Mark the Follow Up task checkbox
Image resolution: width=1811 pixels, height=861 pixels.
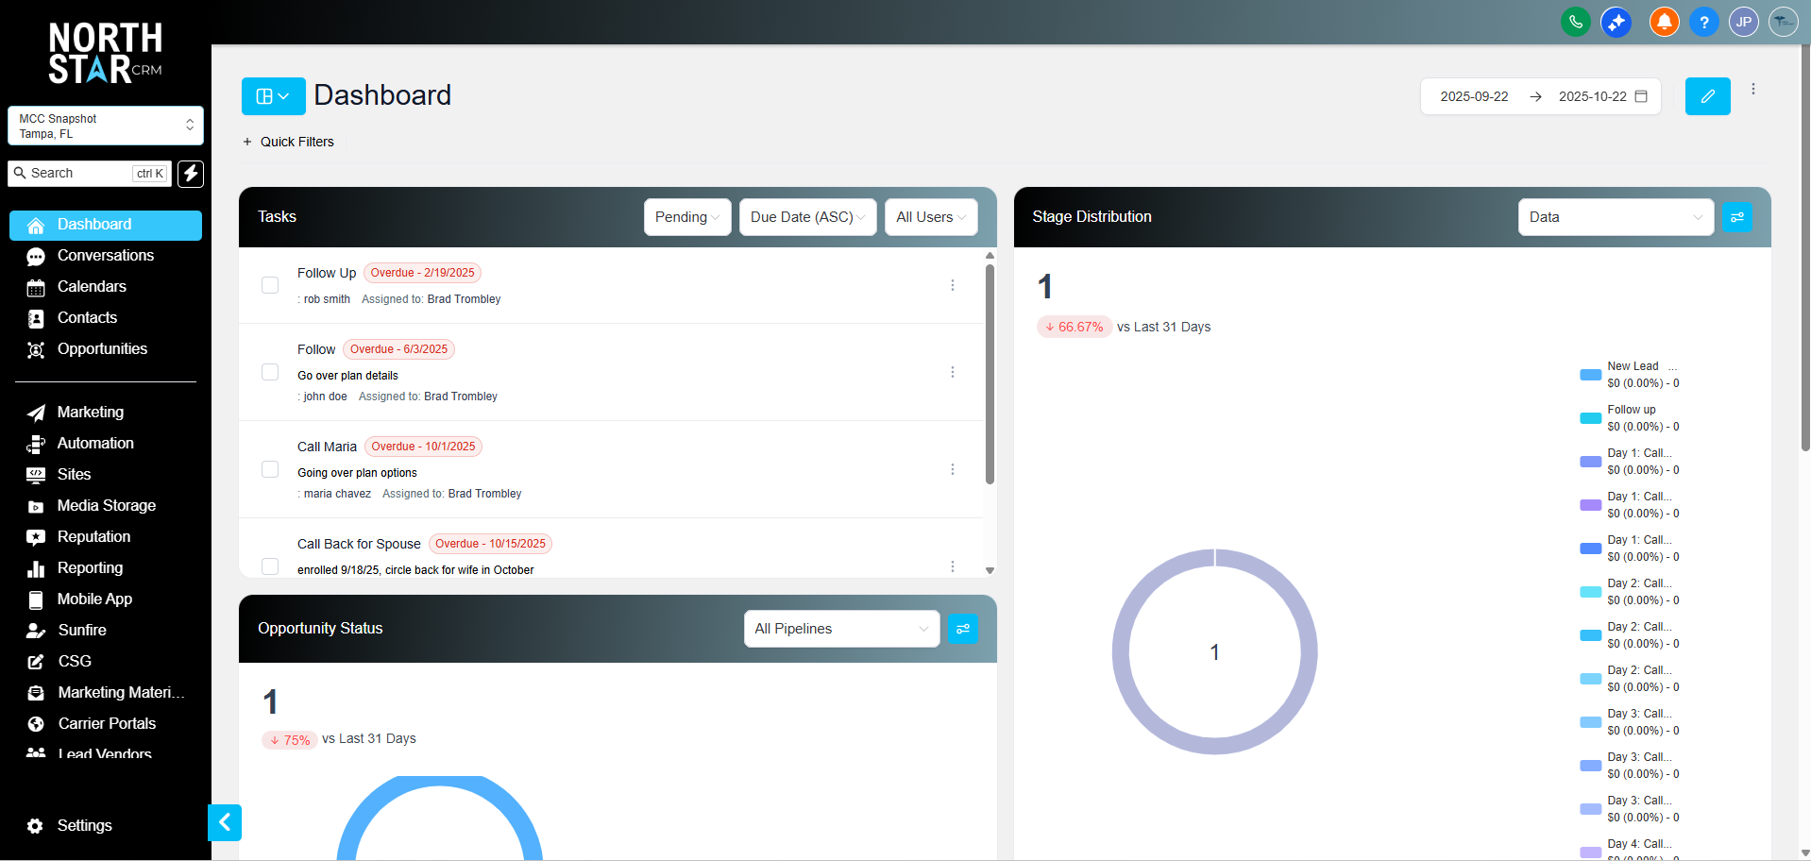[x=270, y=284]
